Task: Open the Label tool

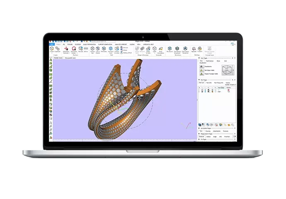Action: pyautogui.click(x=155, y=49)
